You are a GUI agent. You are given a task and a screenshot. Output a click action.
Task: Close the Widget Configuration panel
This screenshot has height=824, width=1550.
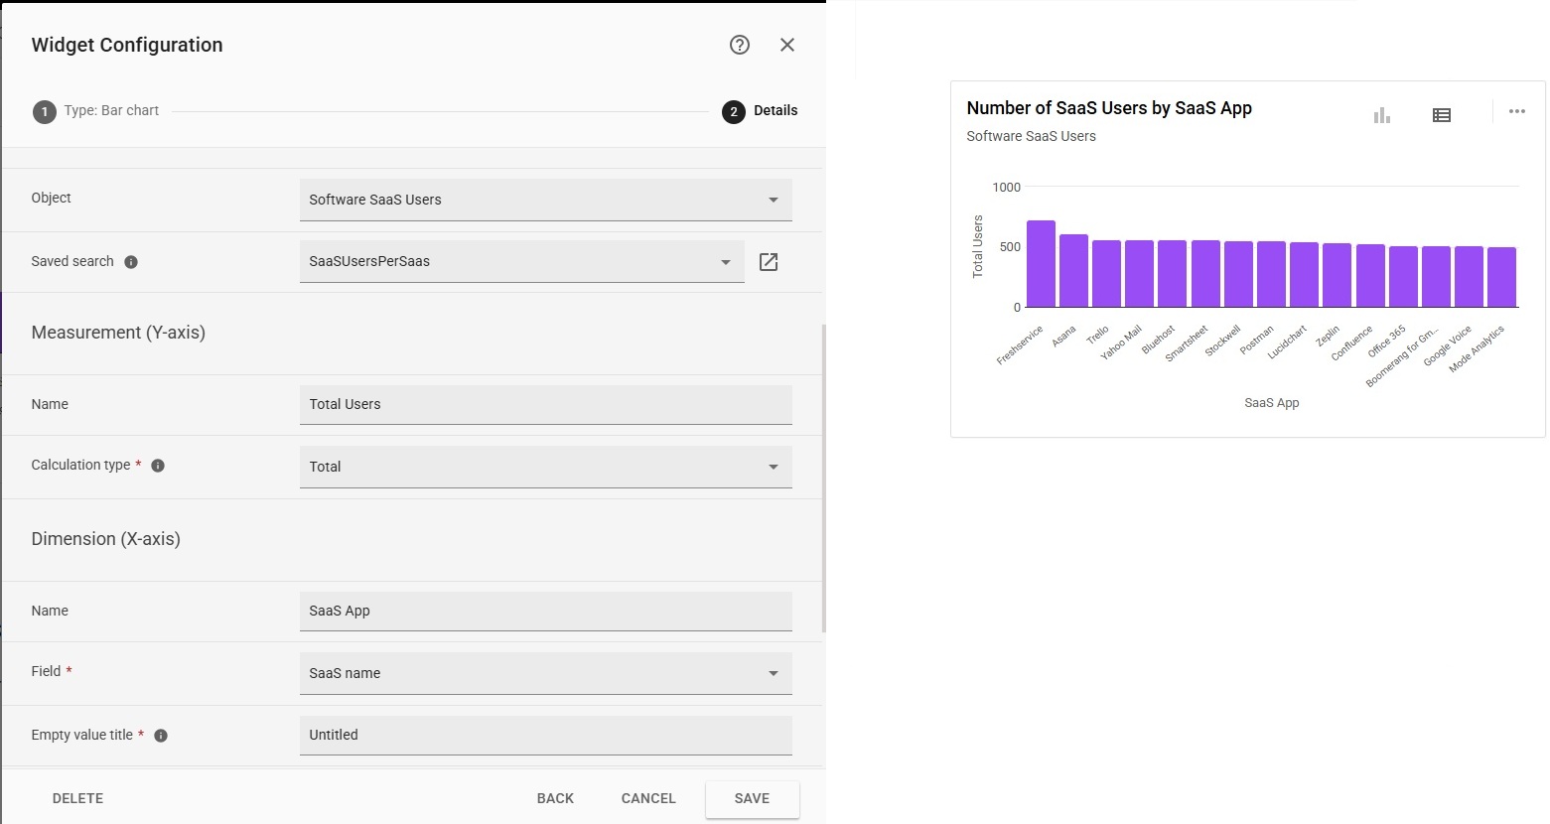pyautogui.click(x=787, y=45)
